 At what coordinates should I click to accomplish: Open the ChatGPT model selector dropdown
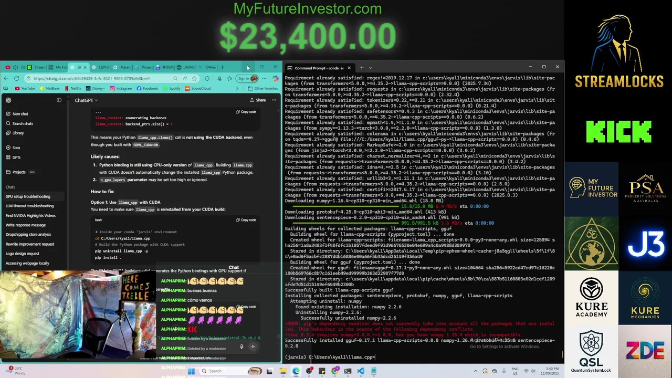pos(86,100)
